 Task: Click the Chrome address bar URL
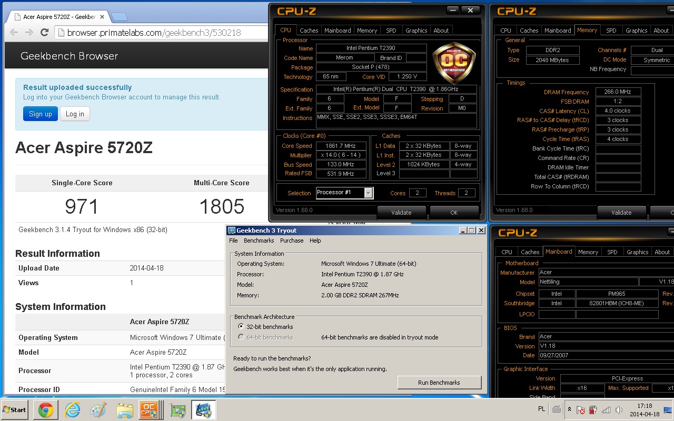click(x=154, y=33)
